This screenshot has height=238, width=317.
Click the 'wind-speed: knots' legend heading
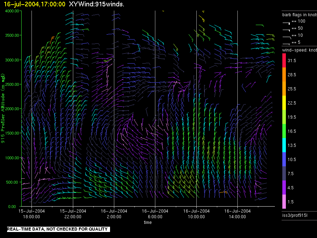300,50
